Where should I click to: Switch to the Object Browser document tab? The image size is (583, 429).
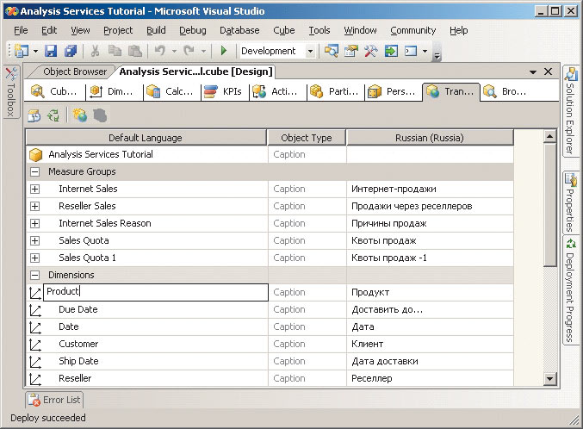click(x=74, y=71)
